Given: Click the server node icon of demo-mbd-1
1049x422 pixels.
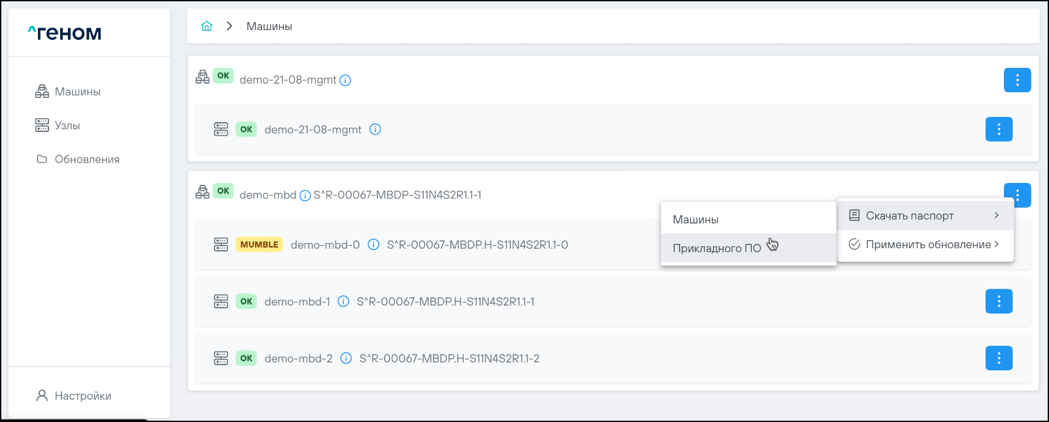Looking at the screenshot, I should pos(221,302).
